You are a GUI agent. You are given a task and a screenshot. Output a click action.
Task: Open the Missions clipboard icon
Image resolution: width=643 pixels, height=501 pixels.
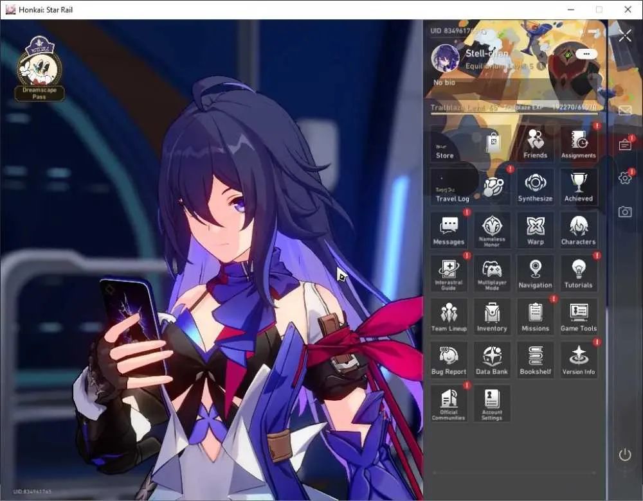(535, 316)
